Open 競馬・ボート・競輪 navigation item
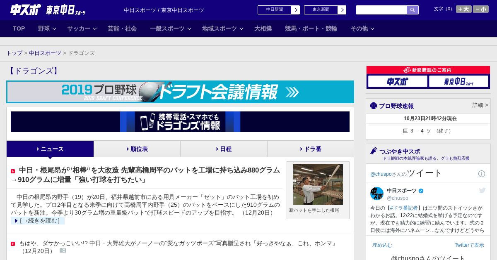 (x=311, y=28)
